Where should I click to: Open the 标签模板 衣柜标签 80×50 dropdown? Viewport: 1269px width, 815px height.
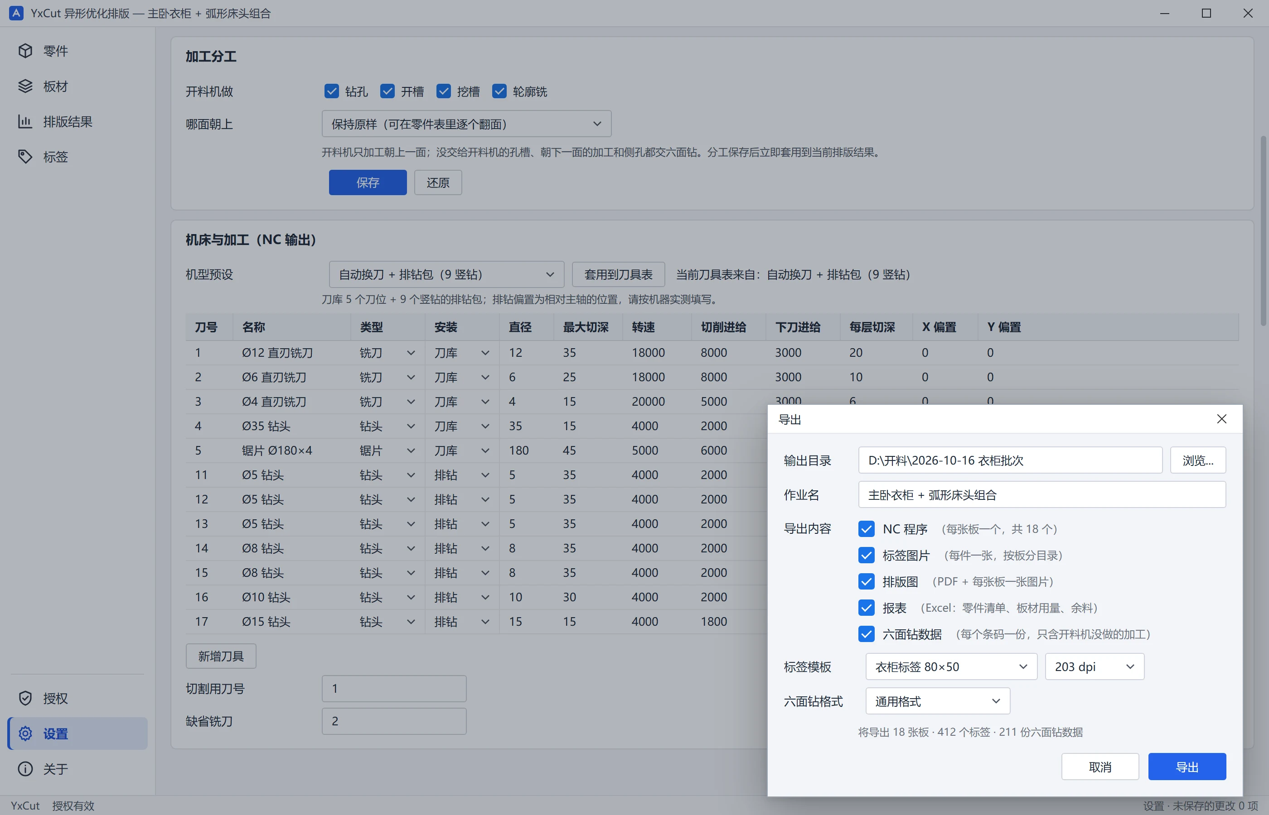pos(951,667)
